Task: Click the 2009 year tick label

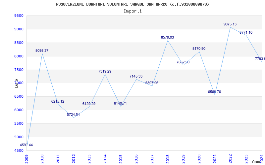Action: [26, 158]
